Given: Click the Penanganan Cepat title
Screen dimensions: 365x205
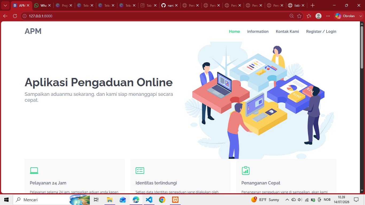Looking at the screenshot, I should [261, 183].
